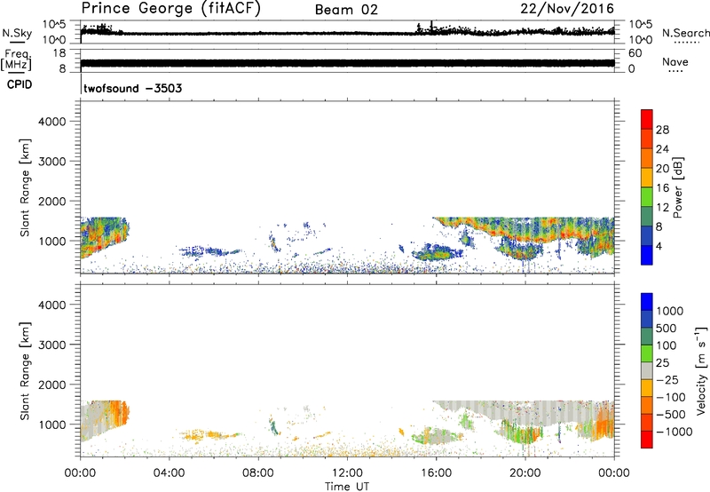
Task: Click the blue top segment of Velocity colorbar
Action: point(647,302)
